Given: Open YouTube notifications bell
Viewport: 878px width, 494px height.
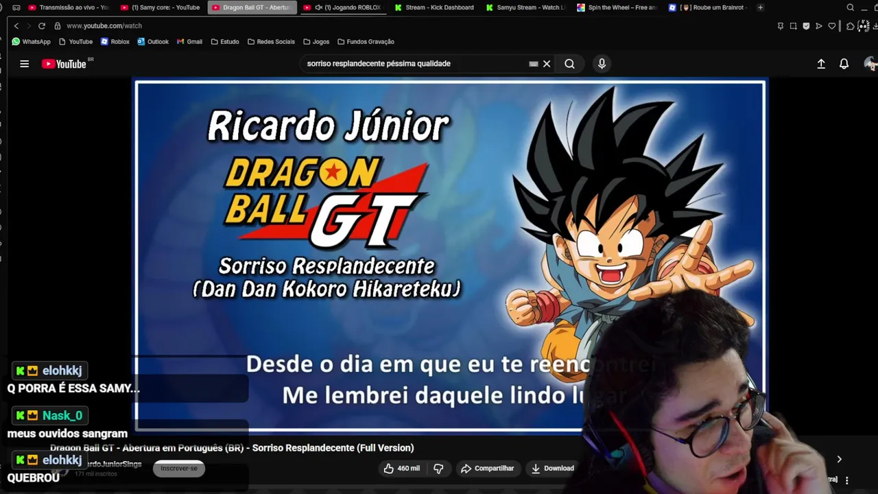Looking at the screenshot, I should (x=844, y=64).
